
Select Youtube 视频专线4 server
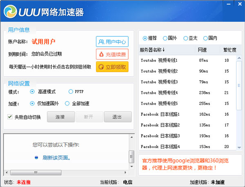tap(187, 93)
